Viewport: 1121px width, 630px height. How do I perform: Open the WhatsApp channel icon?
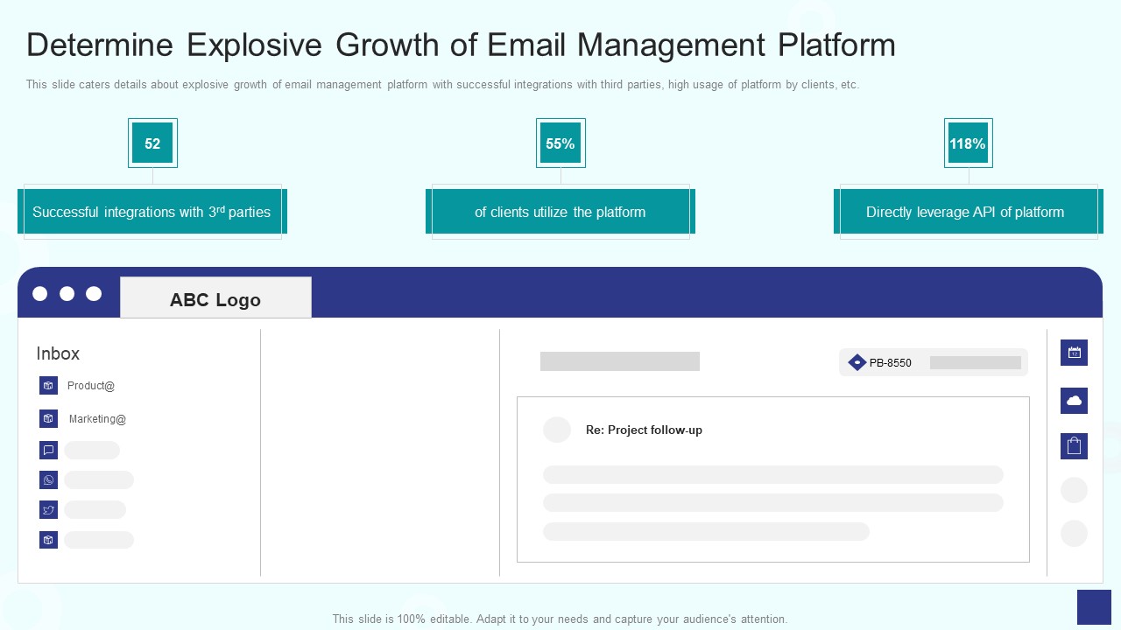[48, 479]
